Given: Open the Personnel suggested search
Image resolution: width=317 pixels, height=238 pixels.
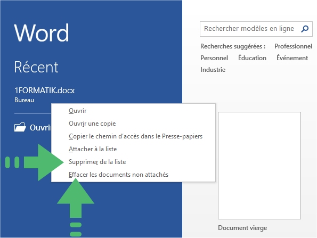Looking at the screenshot, I should click(x=214, y=58).
